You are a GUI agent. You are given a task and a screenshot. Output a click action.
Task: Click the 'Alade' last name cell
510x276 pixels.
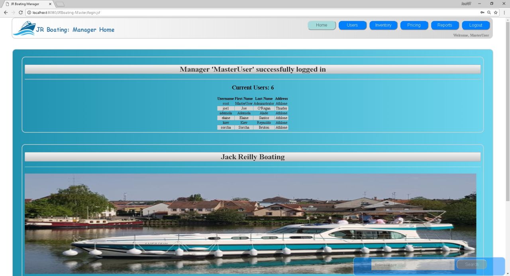(x=264, y=113)
